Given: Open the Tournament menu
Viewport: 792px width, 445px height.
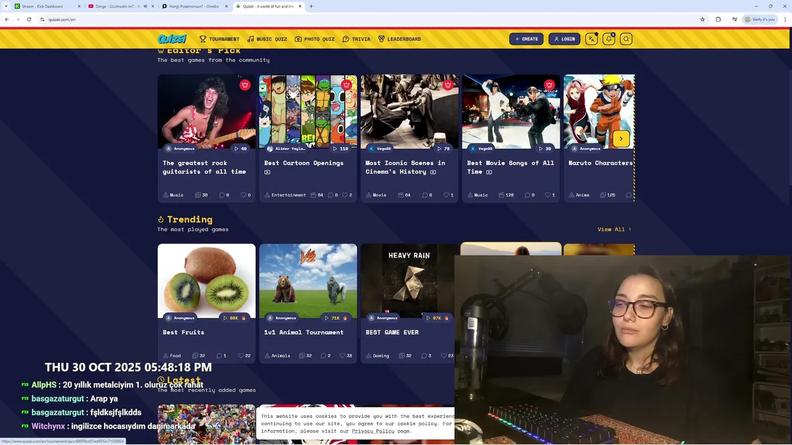Looking at the screenshot, I should [219, 39].
